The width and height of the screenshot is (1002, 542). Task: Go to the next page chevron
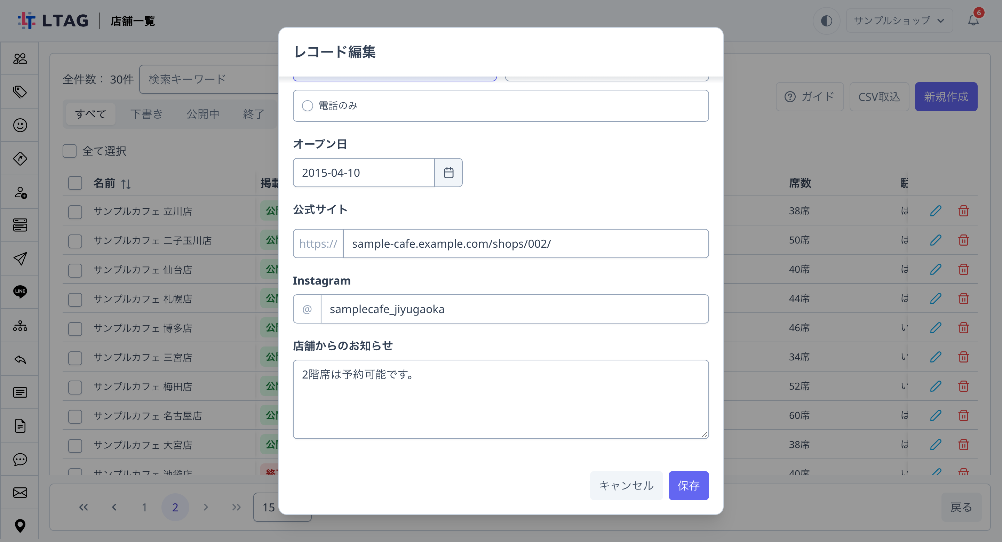(x=206, y=507)
